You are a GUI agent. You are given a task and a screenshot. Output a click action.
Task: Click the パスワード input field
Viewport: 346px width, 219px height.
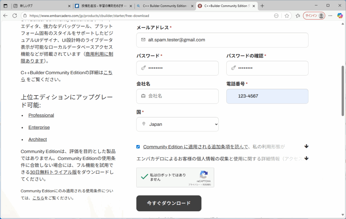(177, 68)
